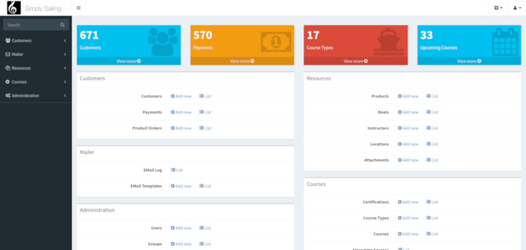Click the chevron beside sidebar Customers

point(65,41)
